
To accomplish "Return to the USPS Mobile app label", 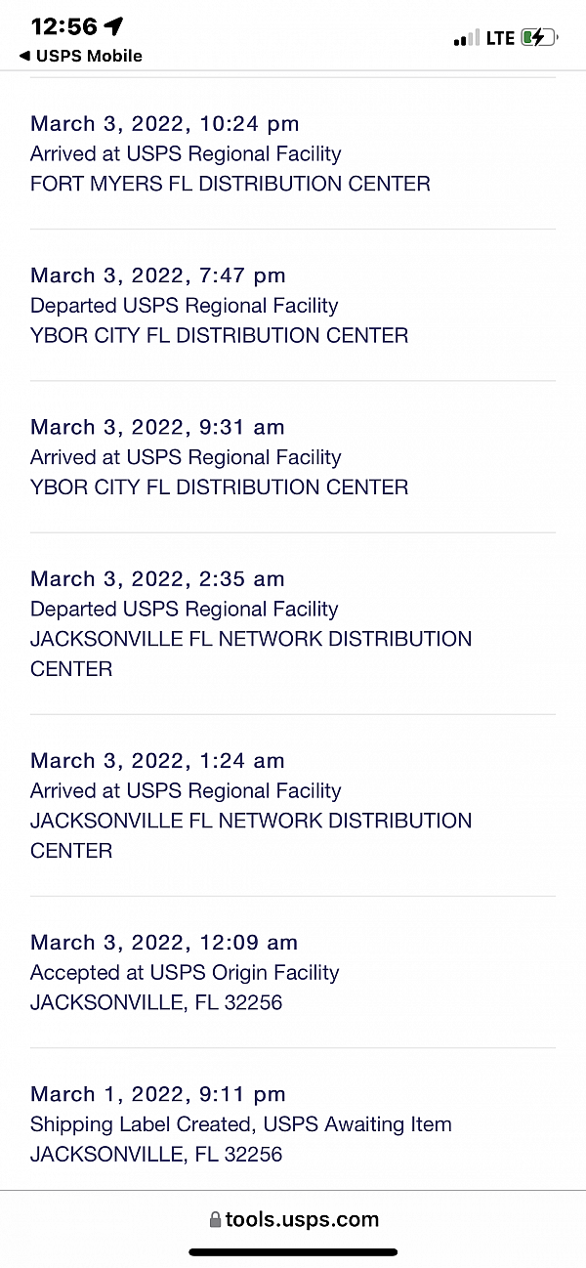I will pos(89,56).
